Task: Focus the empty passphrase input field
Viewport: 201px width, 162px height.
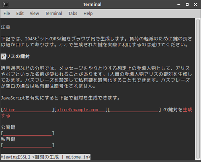Action: 134,110
